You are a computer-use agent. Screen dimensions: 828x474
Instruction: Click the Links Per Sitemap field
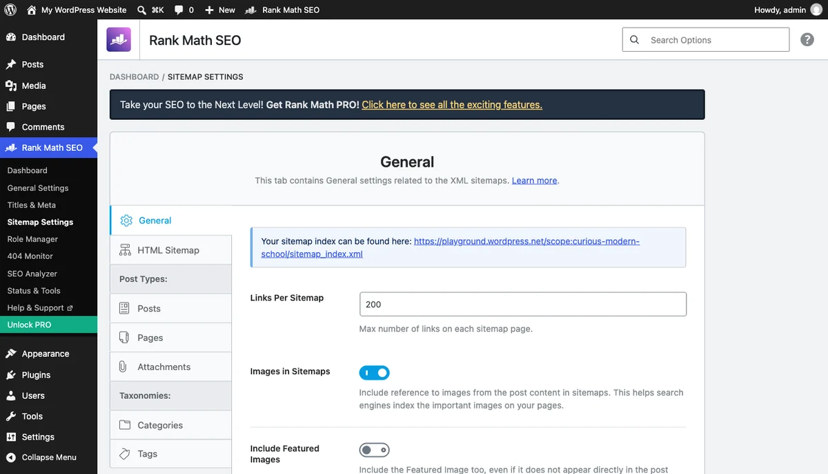point(523,304)
